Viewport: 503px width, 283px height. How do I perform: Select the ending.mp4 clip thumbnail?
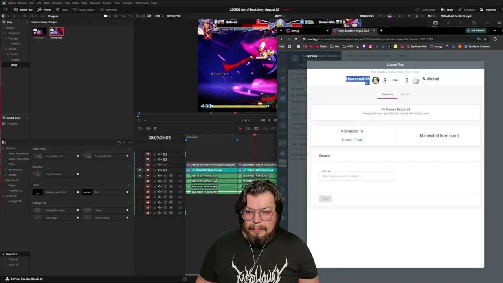[x=57, y=32]
